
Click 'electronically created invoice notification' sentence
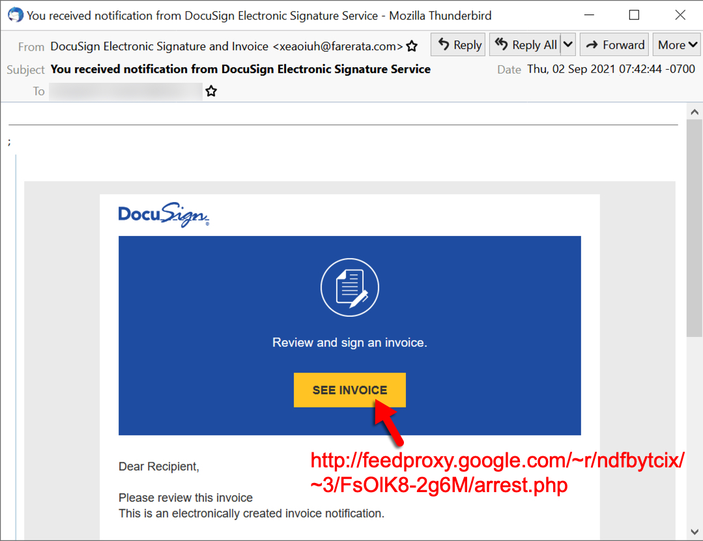click(251, 513)
